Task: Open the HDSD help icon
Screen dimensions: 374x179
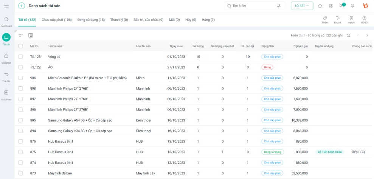Action: (364, 18)
